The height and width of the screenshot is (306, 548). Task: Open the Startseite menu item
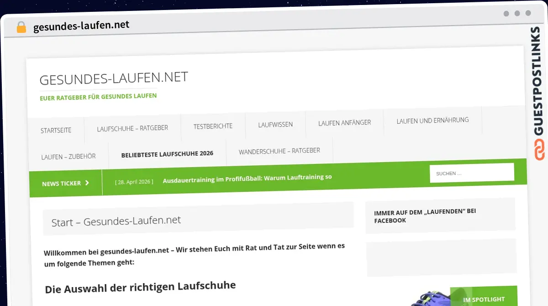click(x=56, y=130)
